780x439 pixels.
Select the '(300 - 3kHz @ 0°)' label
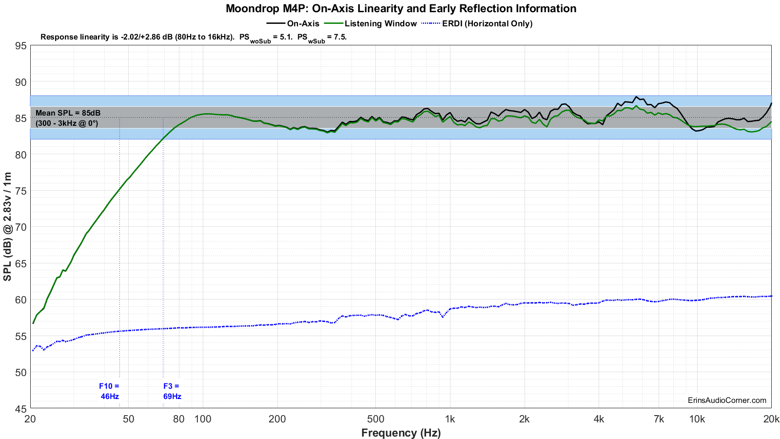coord(67,123)
